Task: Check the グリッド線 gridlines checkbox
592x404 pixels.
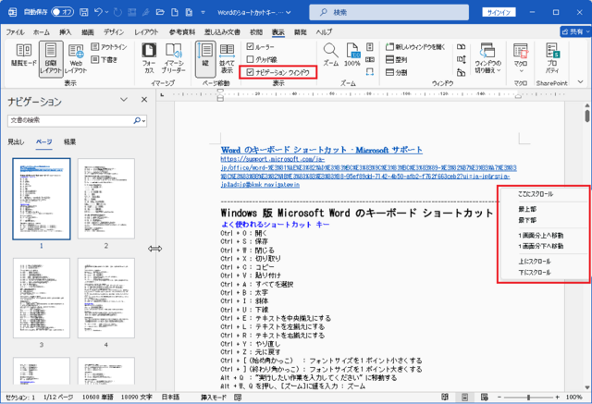Action: tap(250, 59)
